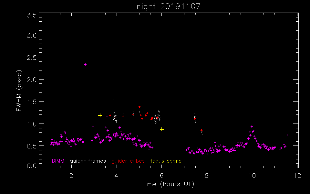This screenshot has height=194, width=310.
Task: Click the red guider cube point near 0.85 asec
Action: [x=201, y=130]
